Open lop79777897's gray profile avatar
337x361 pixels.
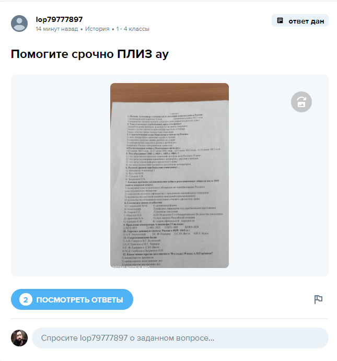pos(19,24)
